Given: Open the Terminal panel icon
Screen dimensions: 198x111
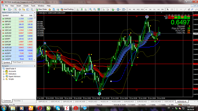Looking at the screenshot, I should 28,10.
